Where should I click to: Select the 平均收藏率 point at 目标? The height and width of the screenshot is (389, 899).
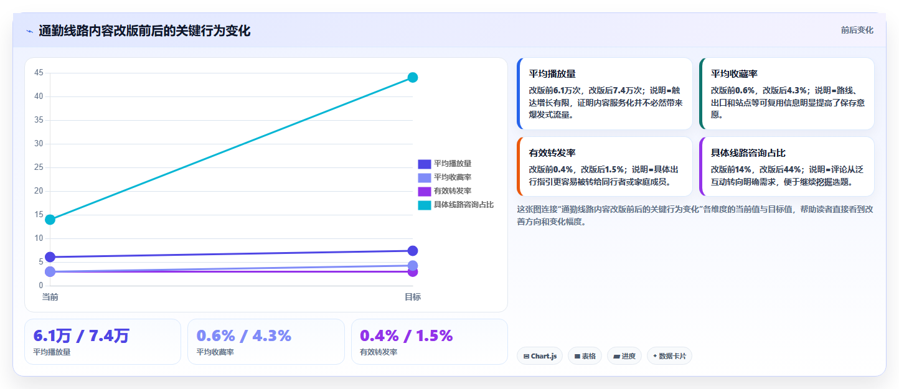click(413, 266)
